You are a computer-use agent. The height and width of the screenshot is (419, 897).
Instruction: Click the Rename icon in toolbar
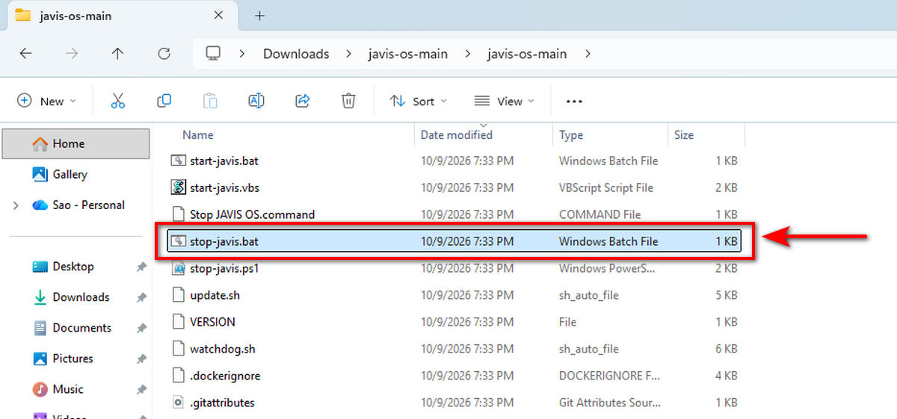(256, 101)
